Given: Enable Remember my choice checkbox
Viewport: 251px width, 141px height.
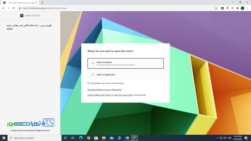Looking at the screenshot, I should (88, 83).
